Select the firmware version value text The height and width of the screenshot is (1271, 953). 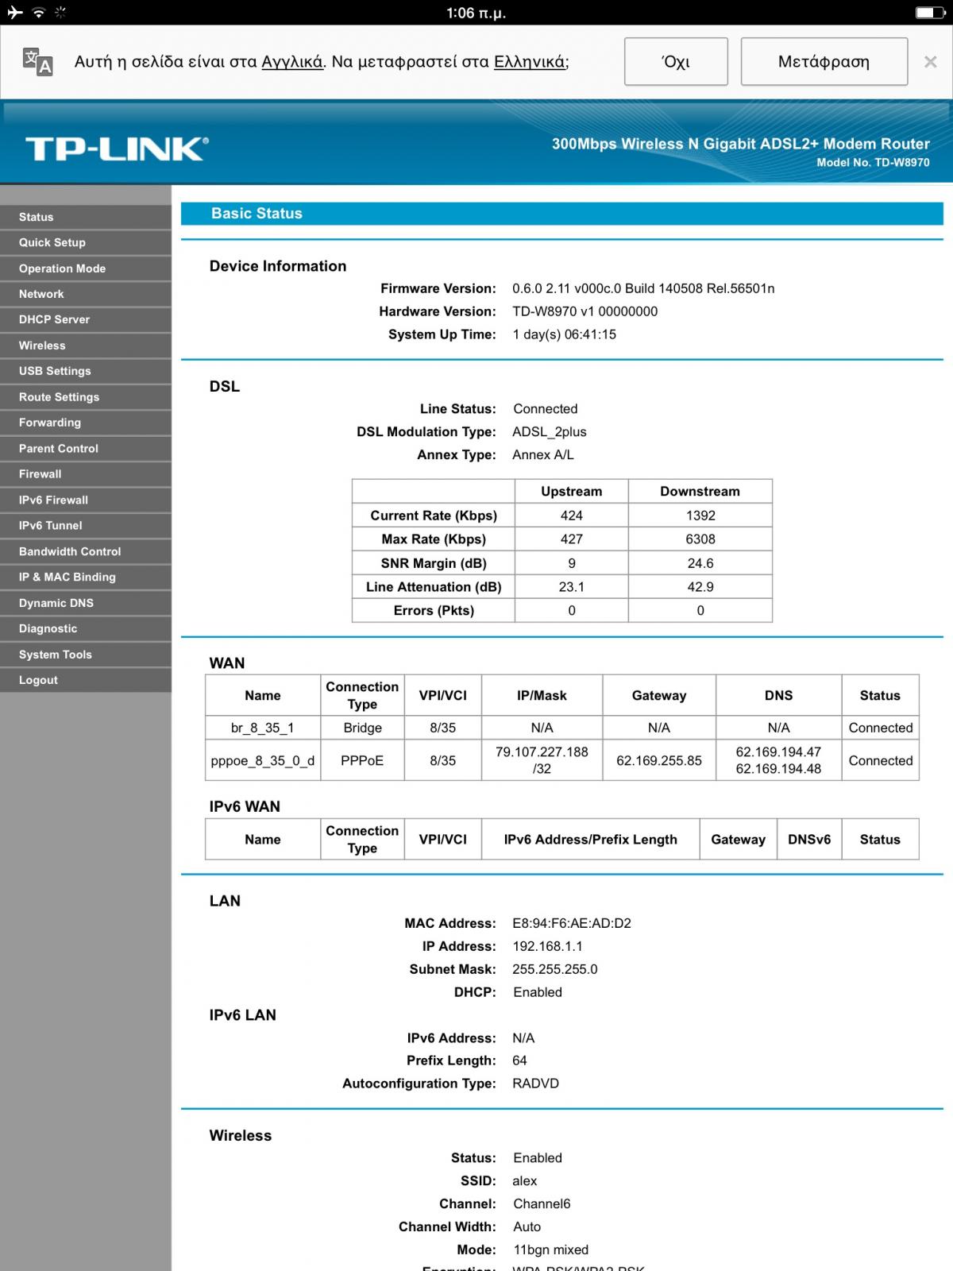[x=643, y=288]
